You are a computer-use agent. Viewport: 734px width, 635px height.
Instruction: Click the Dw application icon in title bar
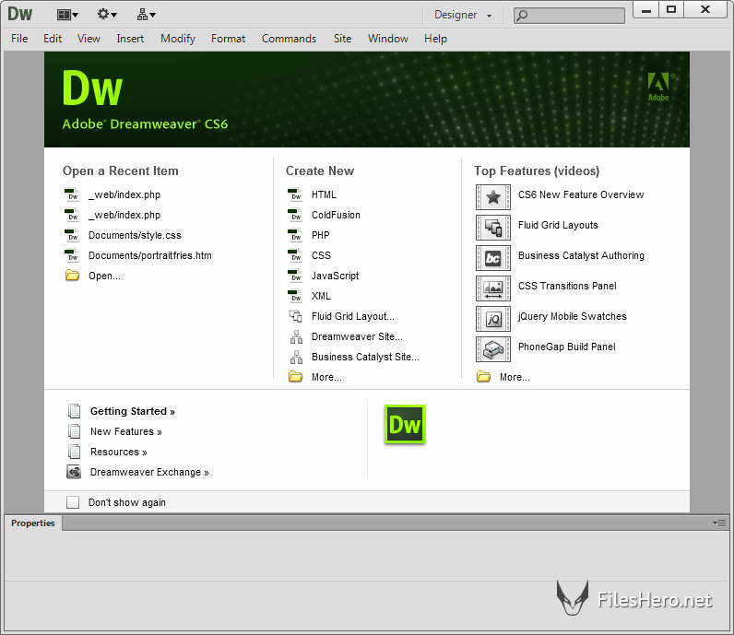click(x=20, y=14)
